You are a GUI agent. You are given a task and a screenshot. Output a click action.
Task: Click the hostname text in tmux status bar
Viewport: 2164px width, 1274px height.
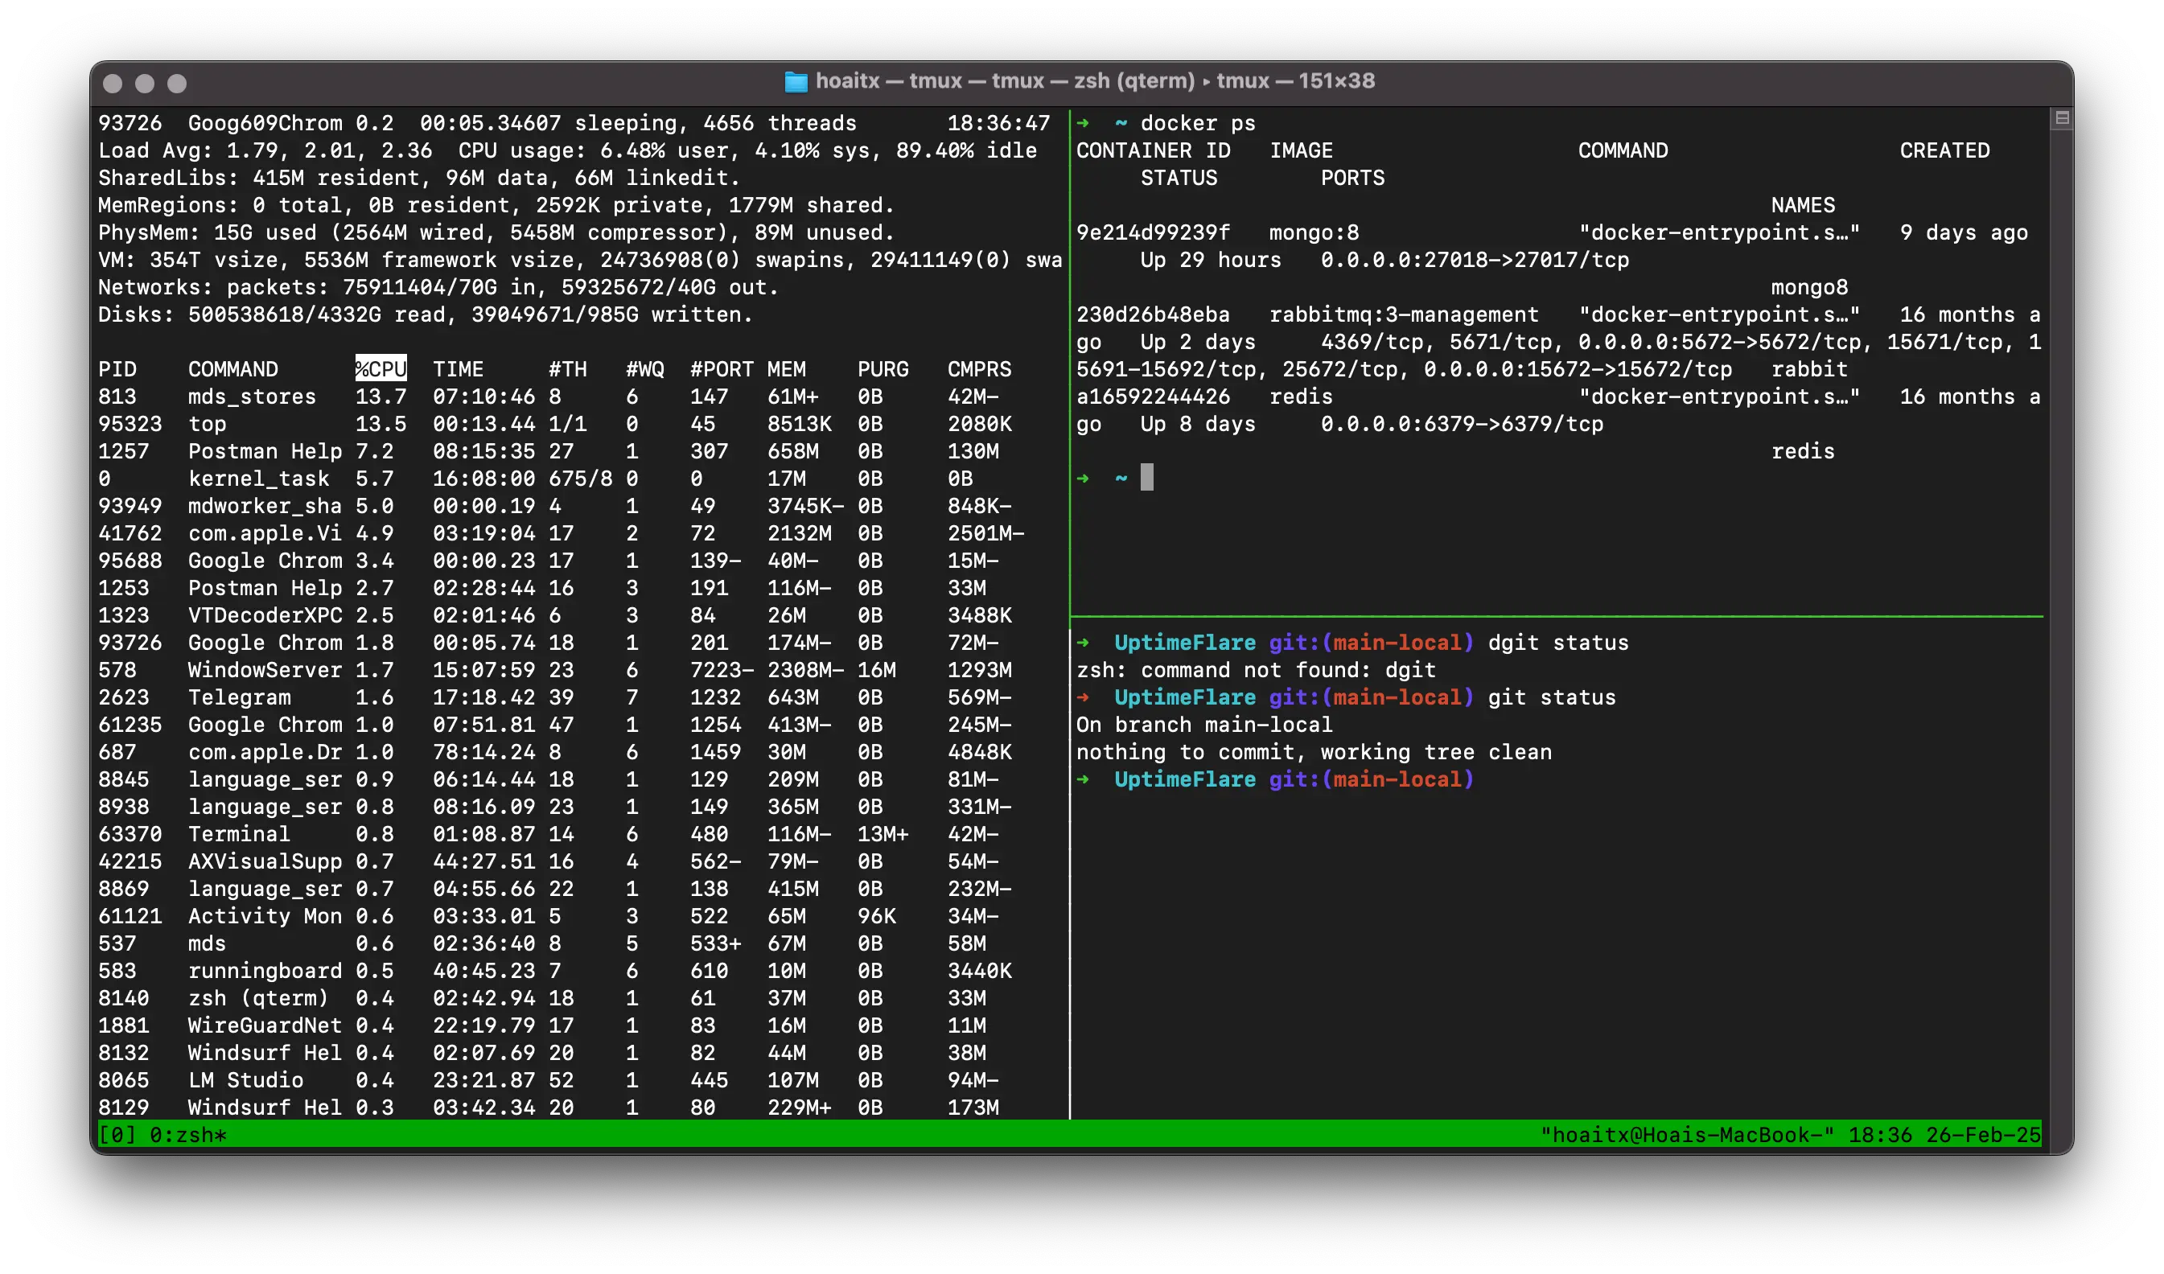pos(1686,1135)
